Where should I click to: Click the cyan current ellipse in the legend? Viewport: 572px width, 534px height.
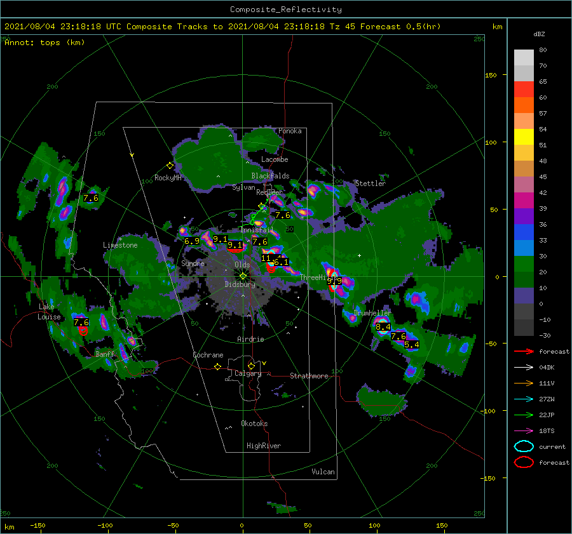pyautogui.click(x=524, y=446)
